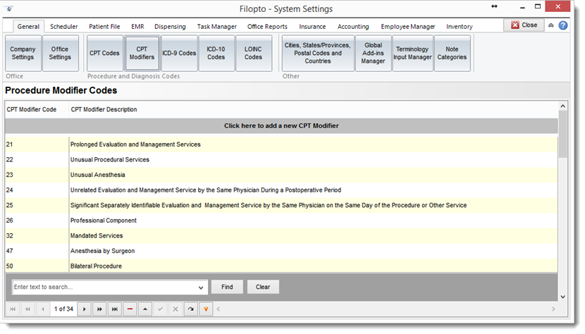The width and height of the screenshot is (585, 334).
Task: Open ICD-10 Codes
Action: (x=216, y=53)
